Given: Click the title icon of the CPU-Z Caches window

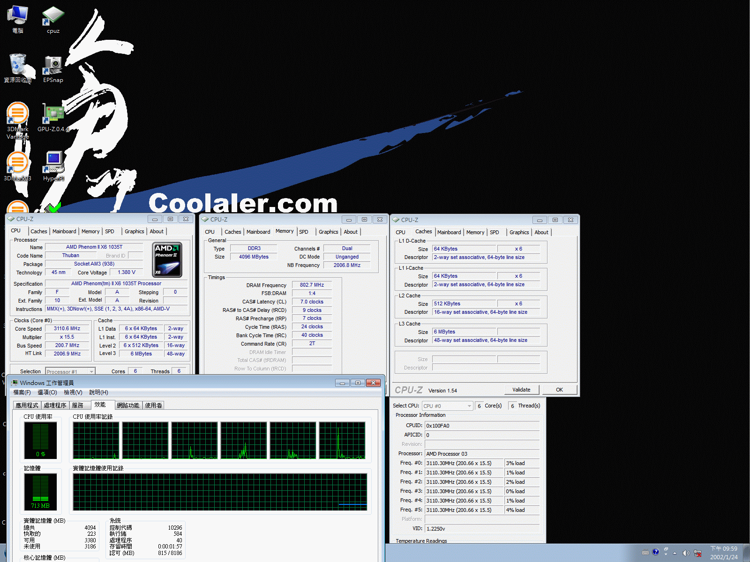Looking at the screenshot, I should [x=396, y=220].
